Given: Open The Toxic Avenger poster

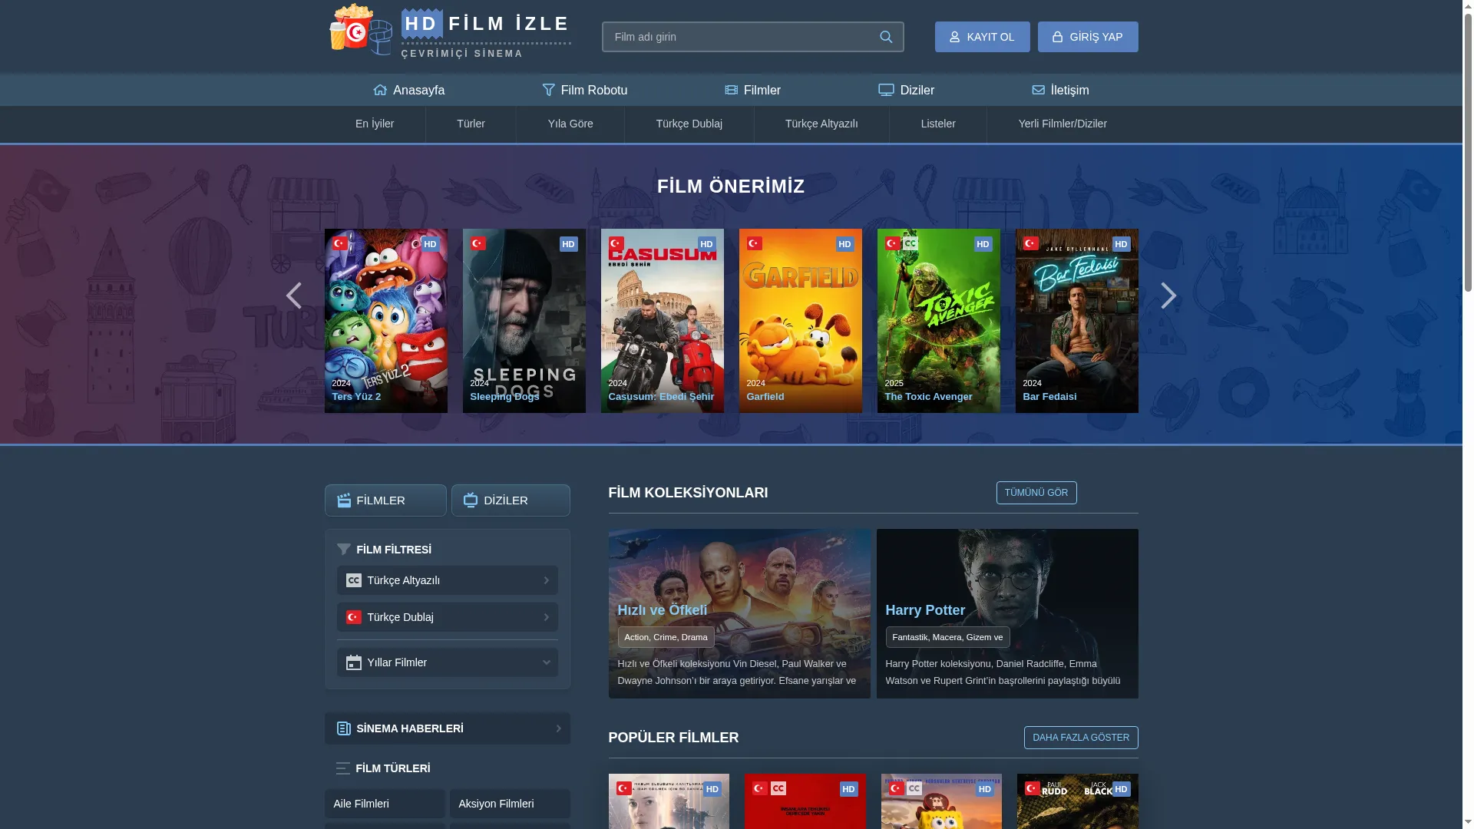Looking at the screenshot, I should (939, 321).
